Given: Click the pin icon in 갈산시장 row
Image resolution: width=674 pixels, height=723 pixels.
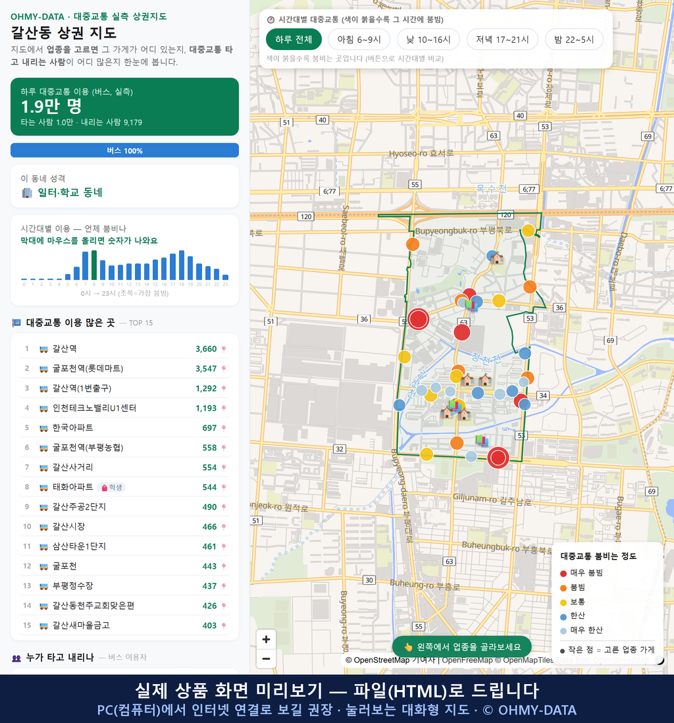Looking at the screenshot, I should (224, 527).
